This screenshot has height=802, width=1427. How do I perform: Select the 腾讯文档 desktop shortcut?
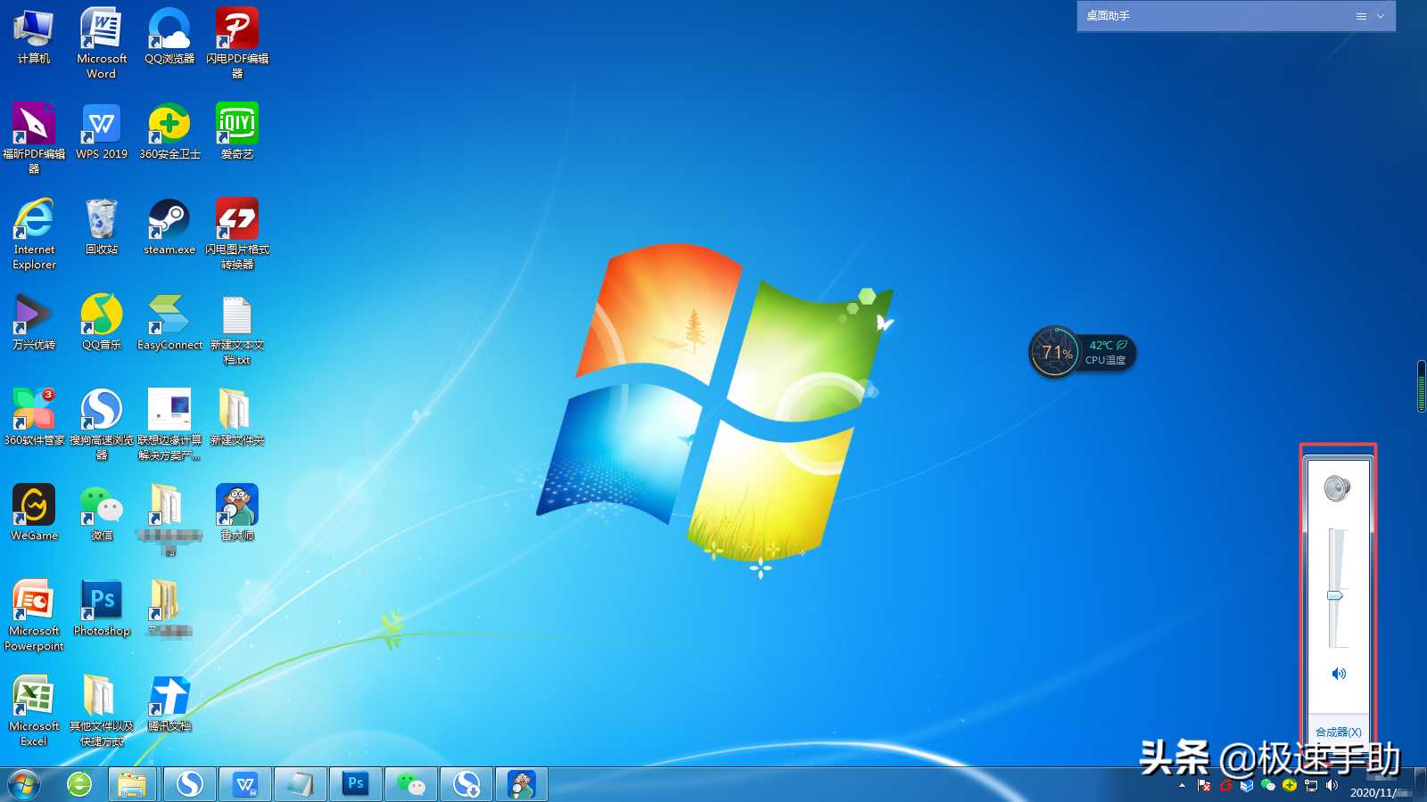169,704
